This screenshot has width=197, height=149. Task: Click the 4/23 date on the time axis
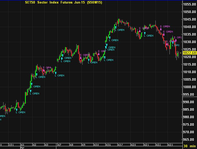pyautogui.click(x=170, y=145)
